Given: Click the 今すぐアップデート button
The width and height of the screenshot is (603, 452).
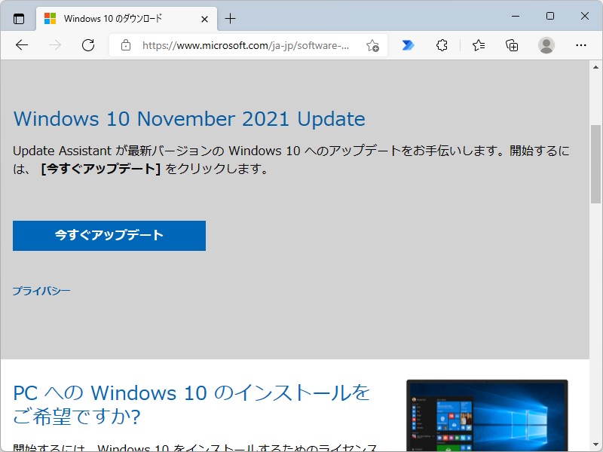Looking at the screenshot, I should [109, 236].
